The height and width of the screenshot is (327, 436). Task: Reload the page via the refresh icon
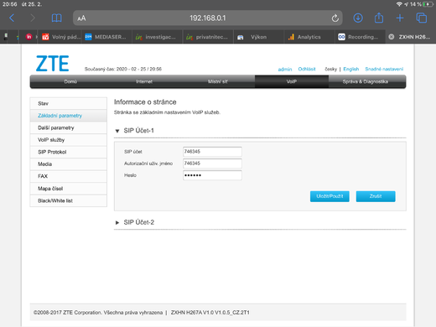point(335,18)
